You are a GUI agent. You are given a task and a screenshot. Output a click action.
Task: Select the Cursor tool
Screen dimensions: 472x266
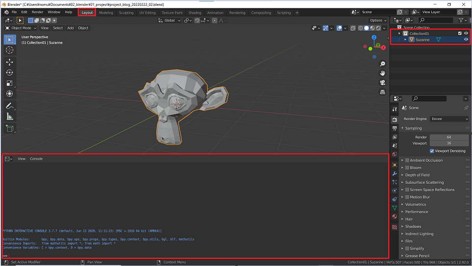(x=10, y=50)
